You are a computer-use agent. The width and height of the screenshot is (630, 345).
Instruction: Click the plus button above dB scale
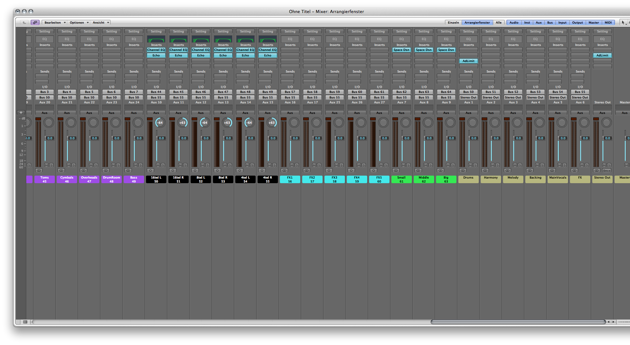pos(21,113)
